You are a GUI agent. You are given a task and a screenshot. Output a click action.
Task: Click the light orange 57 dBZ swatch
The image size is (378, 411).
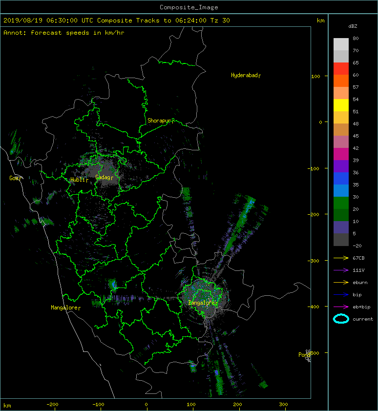(x=341, y=93)
